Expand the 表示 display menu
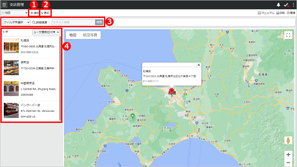Screen dimensions: 297x167 click(x=45, y=13)
